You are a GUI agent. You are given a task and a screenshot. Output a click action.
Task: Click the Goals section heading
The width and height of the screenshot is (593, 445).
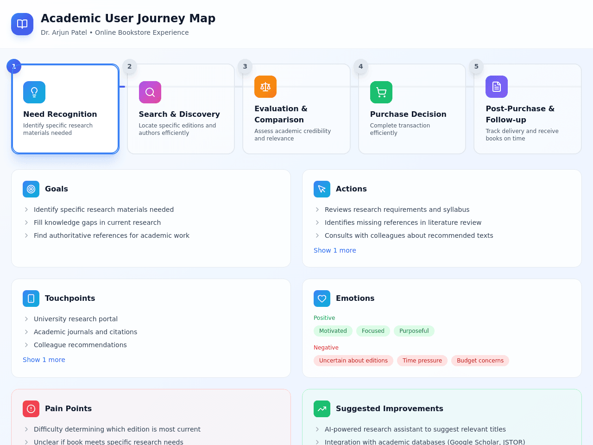57,189
